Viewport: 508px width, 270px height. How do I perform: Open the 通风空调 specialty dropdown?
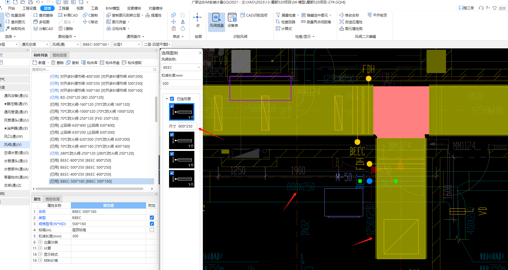(x=35, y=44)
